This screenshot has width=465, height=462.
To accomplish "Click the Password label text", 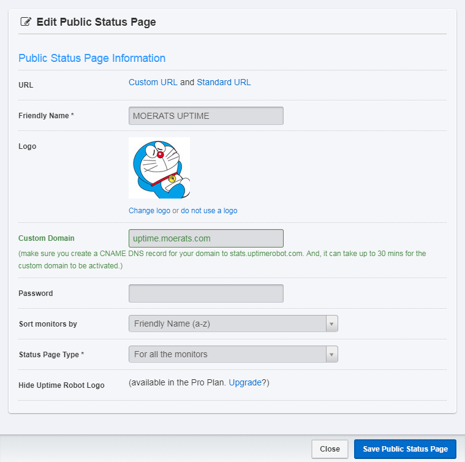I will pyautogui.click(x=36, y=293).
